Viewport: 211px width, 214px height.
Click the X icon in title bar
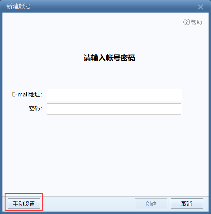201,7
